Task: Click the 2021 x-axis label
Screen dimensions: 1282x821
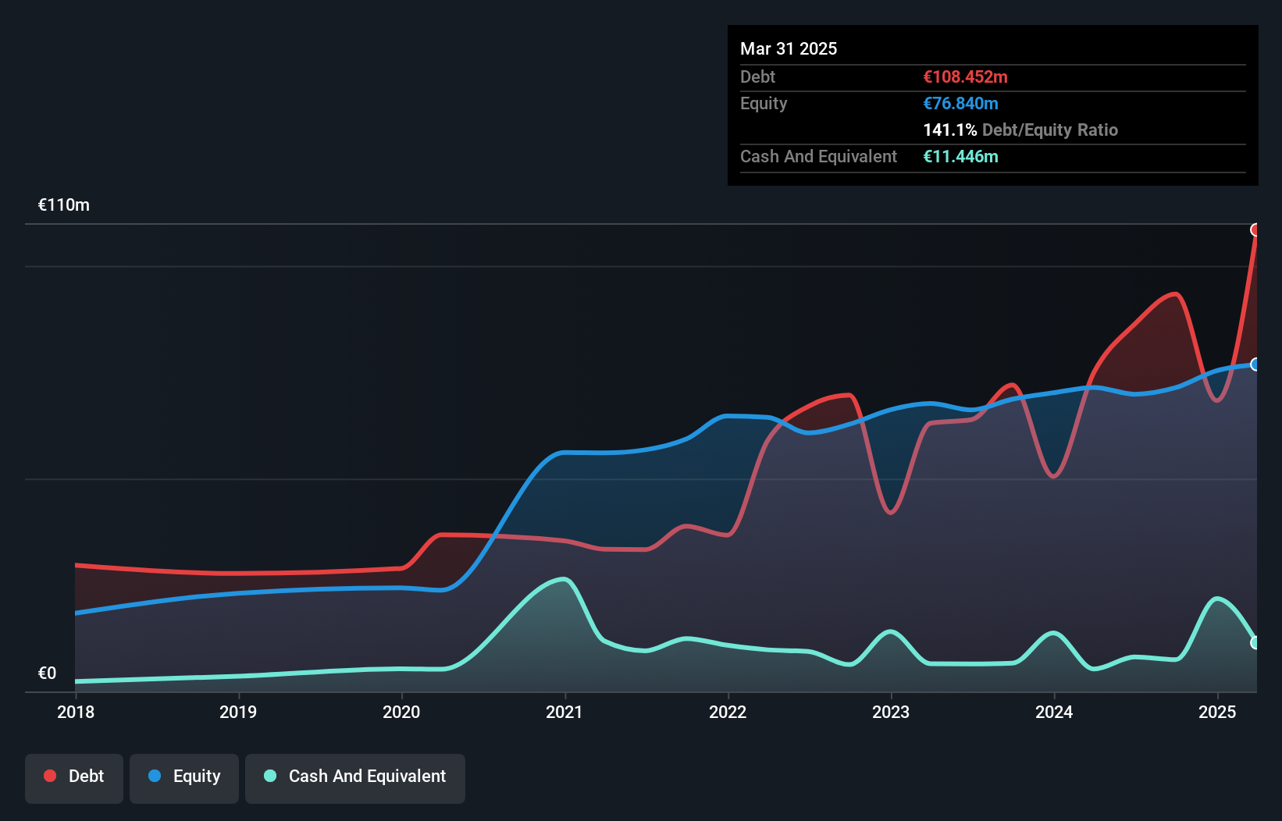Action: [x=564, y=712]
